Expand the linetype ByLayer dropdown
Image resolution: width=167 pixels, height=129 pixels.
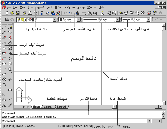(x=117, y=19)
